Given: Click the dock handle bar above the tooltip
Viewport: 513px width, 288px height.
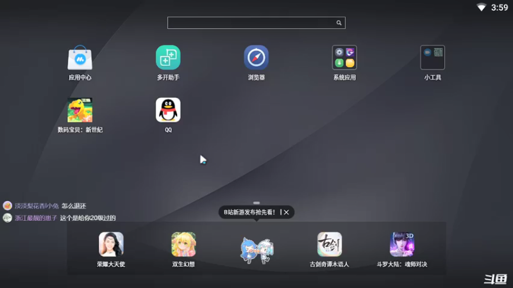Looking at the screenshot, I should [256, 203].
